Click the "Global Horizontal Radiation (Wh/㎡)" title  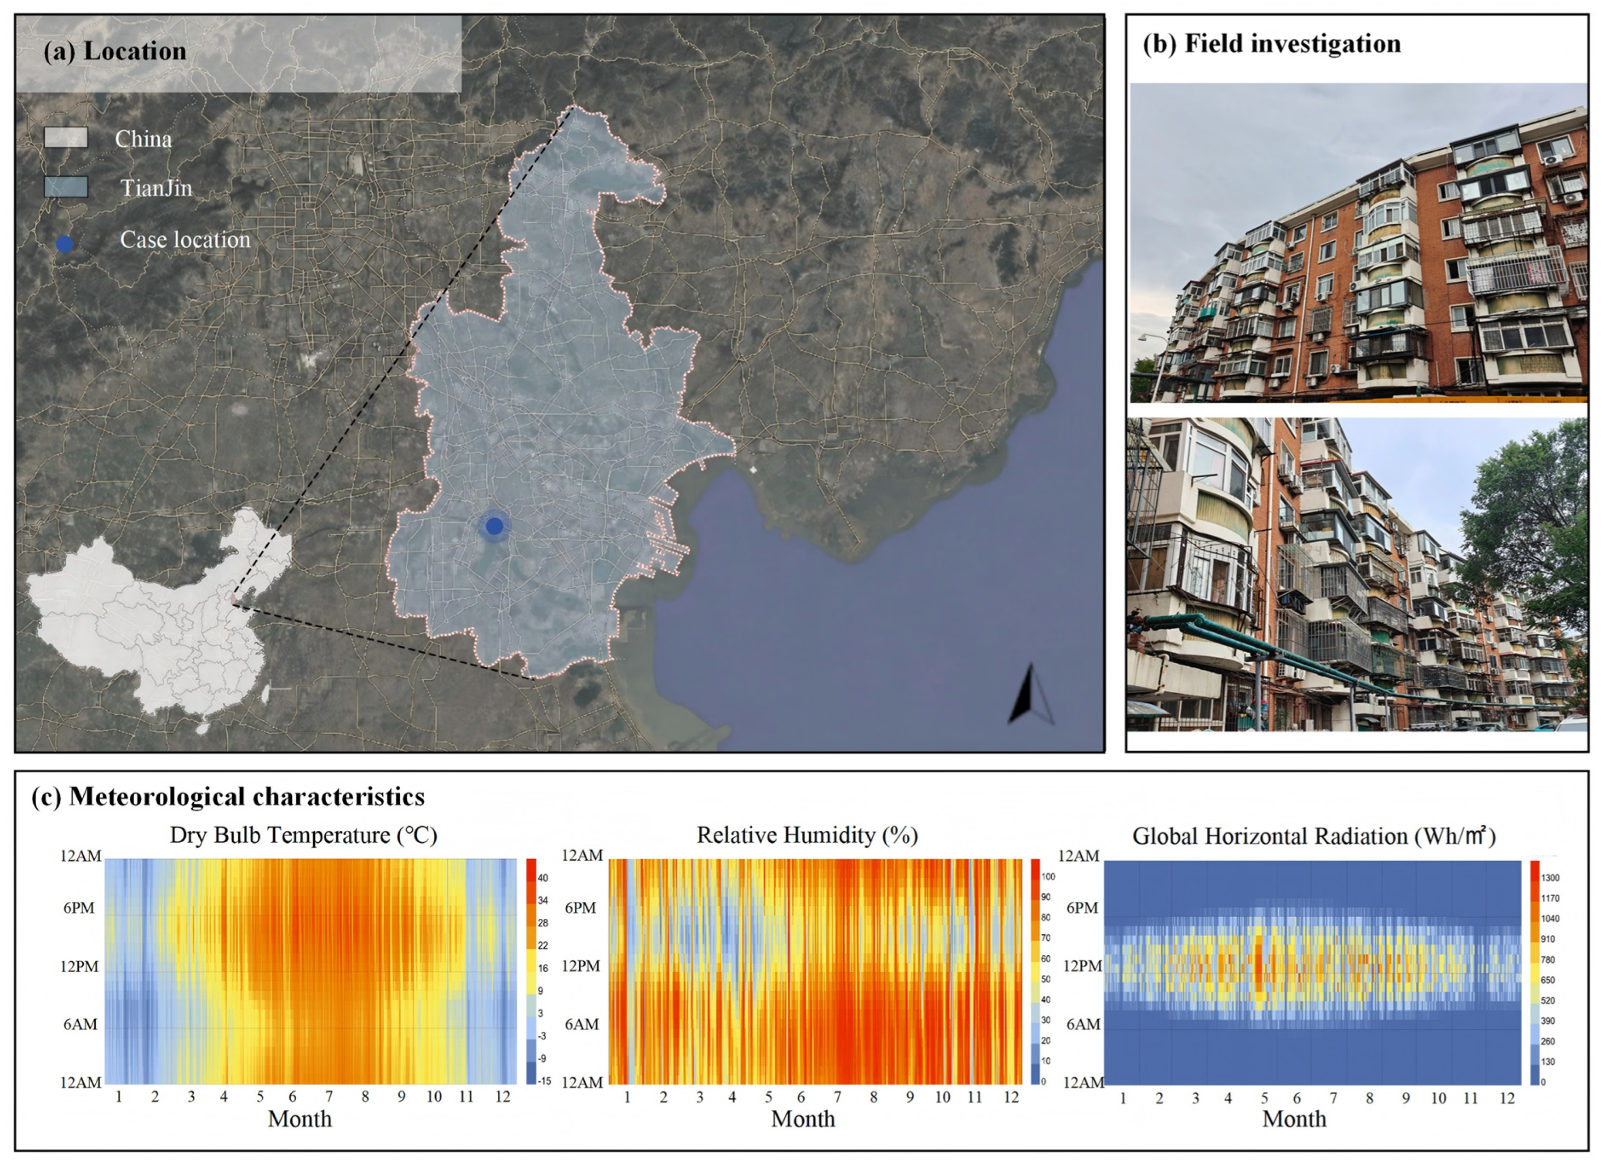click(1314, 836)
